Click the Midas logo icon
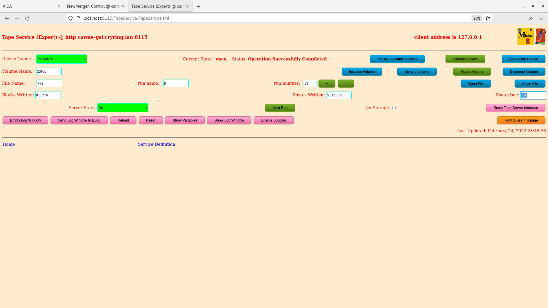The width and height of the screenshot is (548, 308). (x=525, y=37)
